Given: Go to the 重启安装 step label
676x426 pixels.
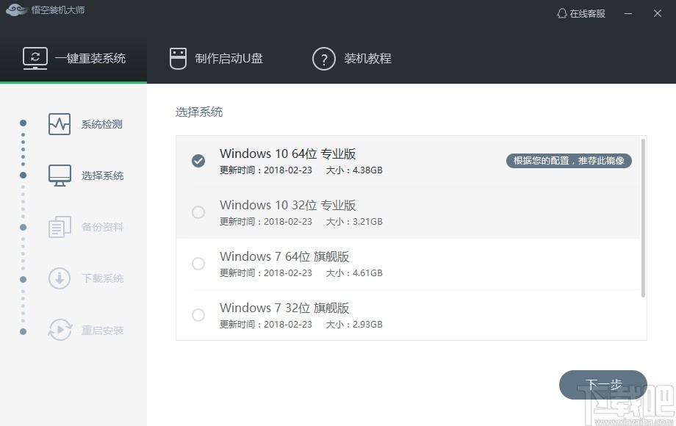Looking at the screenshot, I should tap(103, 331).
